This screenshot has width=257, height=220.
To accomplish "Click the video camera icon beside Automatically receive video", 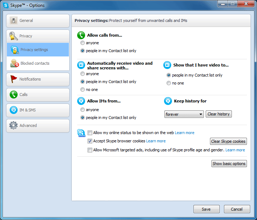I will coord(81,65).
